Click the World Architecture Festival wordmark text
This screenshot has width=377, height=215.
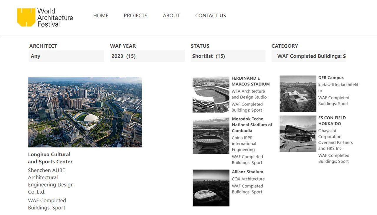coord(55,18)
